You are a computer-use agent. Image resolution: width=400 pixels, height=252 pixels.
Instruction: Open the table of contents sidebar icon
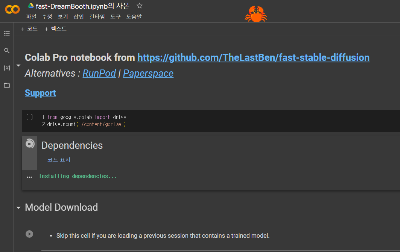(x=7, y=33)
